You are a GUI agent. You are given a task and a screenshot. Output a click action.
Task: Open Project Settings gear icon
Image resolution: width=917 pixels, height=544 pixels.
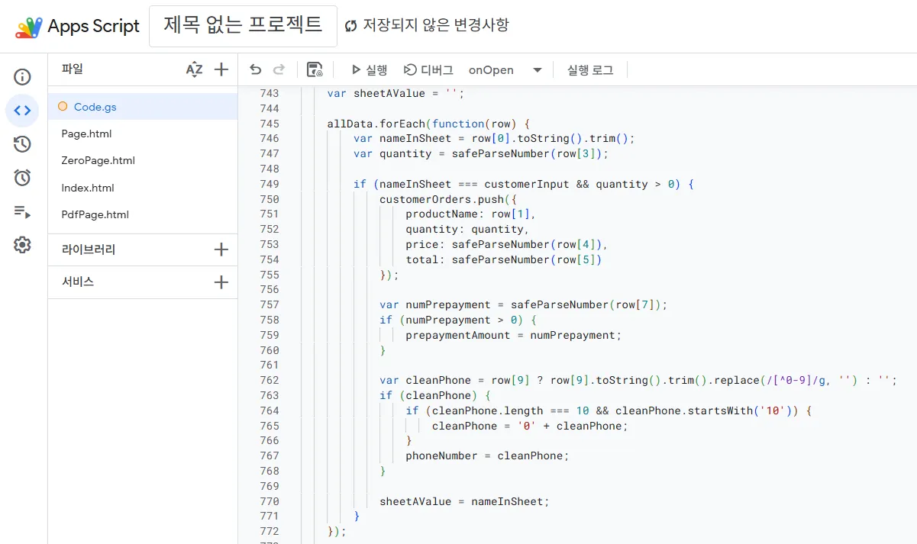[22, 245]
